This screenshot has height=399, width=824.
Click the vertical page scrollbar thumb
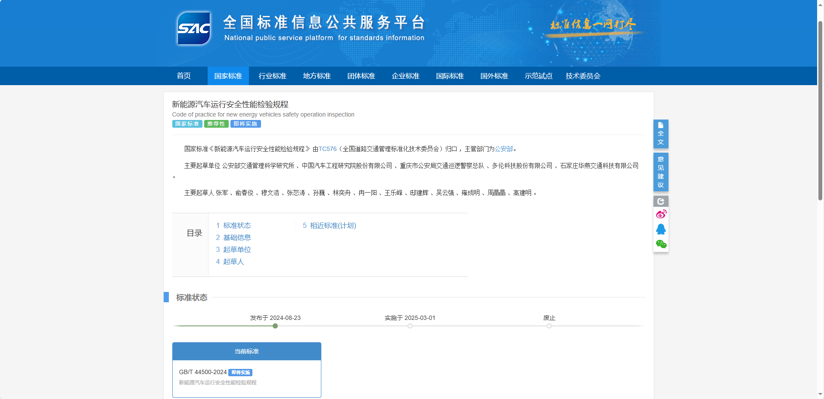821,110
